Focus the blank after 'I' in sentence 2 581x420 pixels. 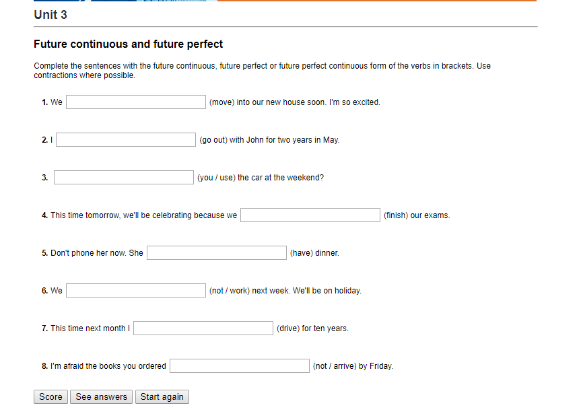(125, 139)
